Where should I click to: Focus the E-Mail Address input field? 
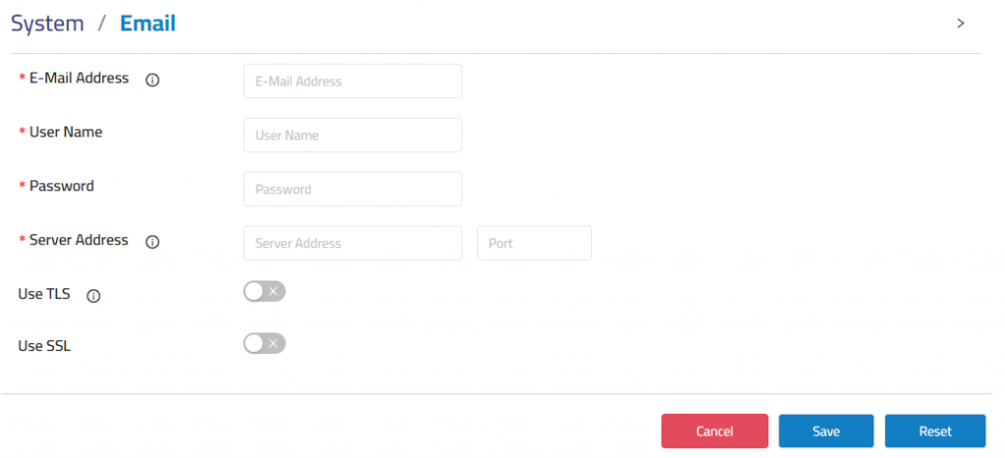click(352, 81)
